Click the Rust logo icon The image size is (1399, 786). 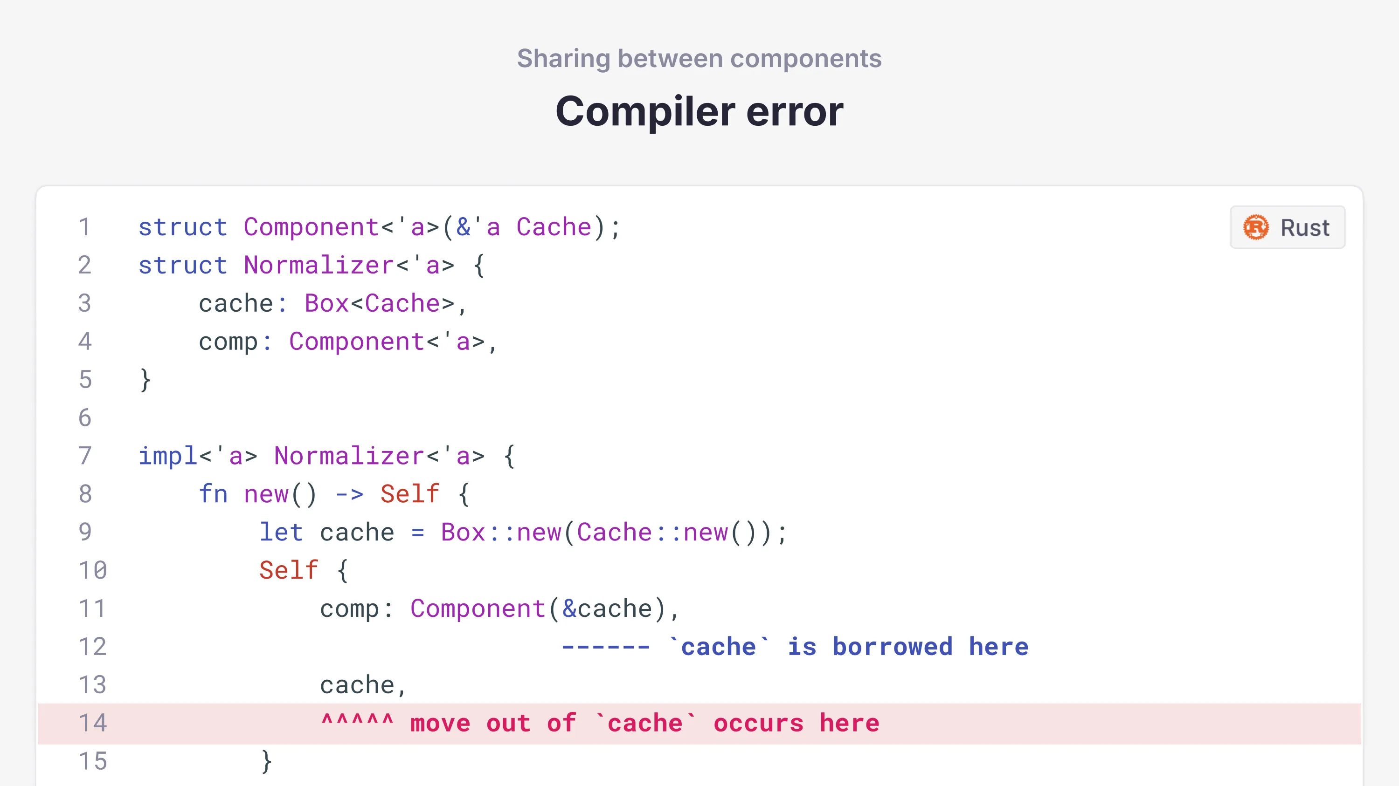[x=1256, y=227]
